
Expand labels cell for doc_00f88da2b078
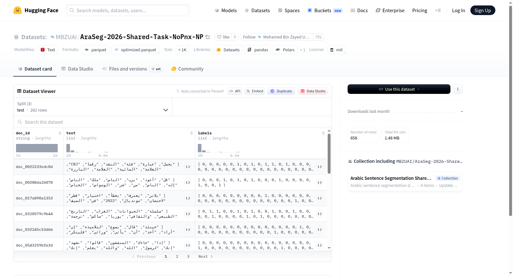tap(320, 182)
